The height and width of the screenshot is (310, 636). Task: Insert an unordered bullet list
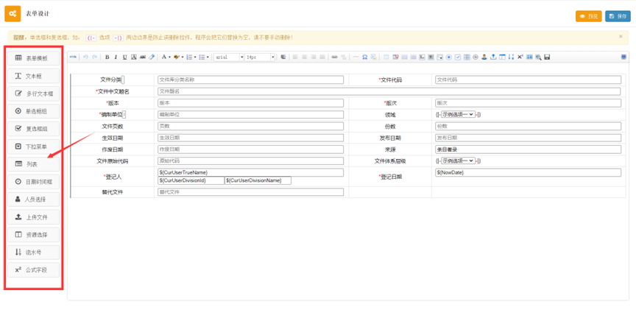point(202,57)
